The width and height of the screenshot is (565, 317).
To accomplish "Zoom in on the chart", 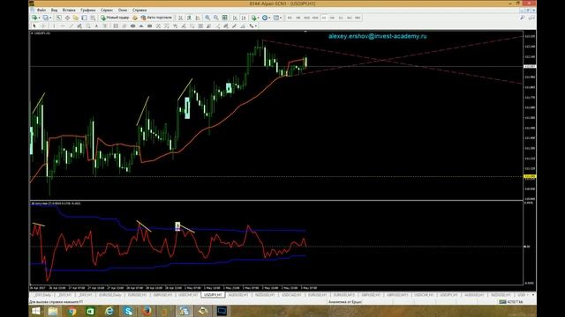I will point(207,18).
